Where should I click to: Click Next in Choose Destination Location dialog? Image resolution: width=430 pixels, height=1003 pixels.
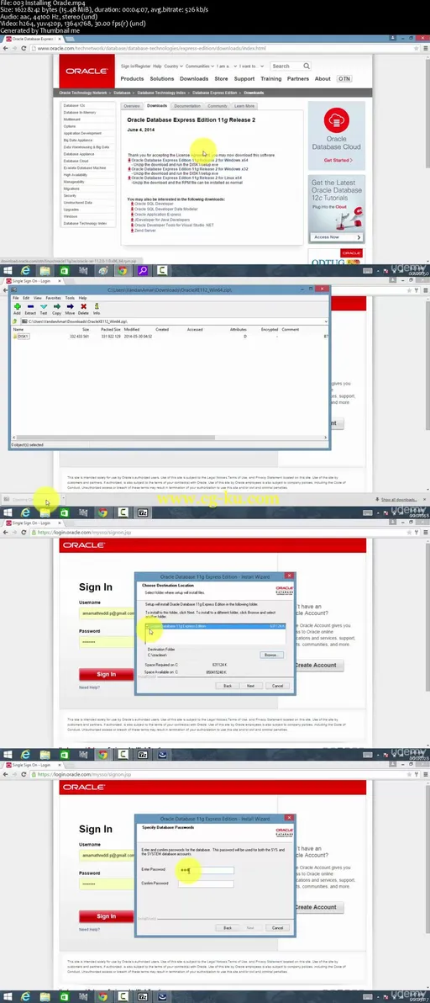point(251,685)
